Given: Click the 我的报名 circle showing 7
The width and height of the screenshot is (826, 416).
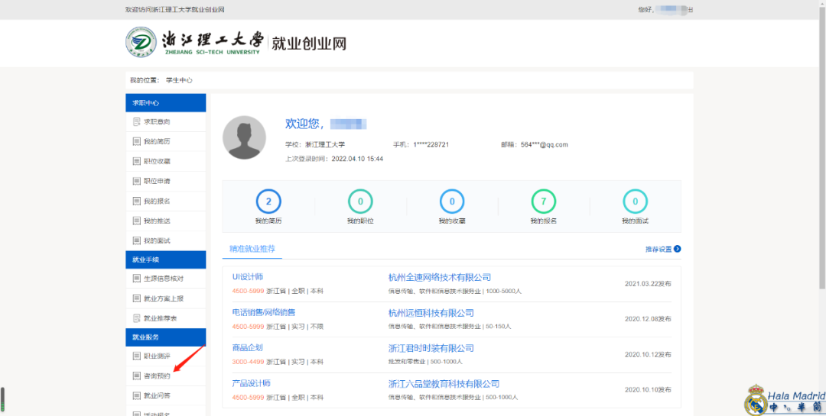Looking at the screenshot, I should (544, 202).
